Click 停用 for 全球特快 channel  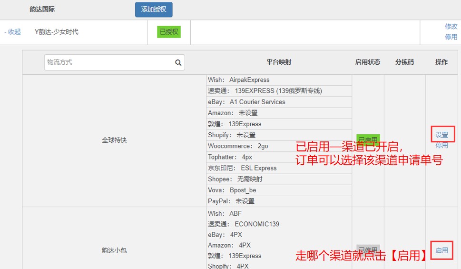(x=441, y=145)
